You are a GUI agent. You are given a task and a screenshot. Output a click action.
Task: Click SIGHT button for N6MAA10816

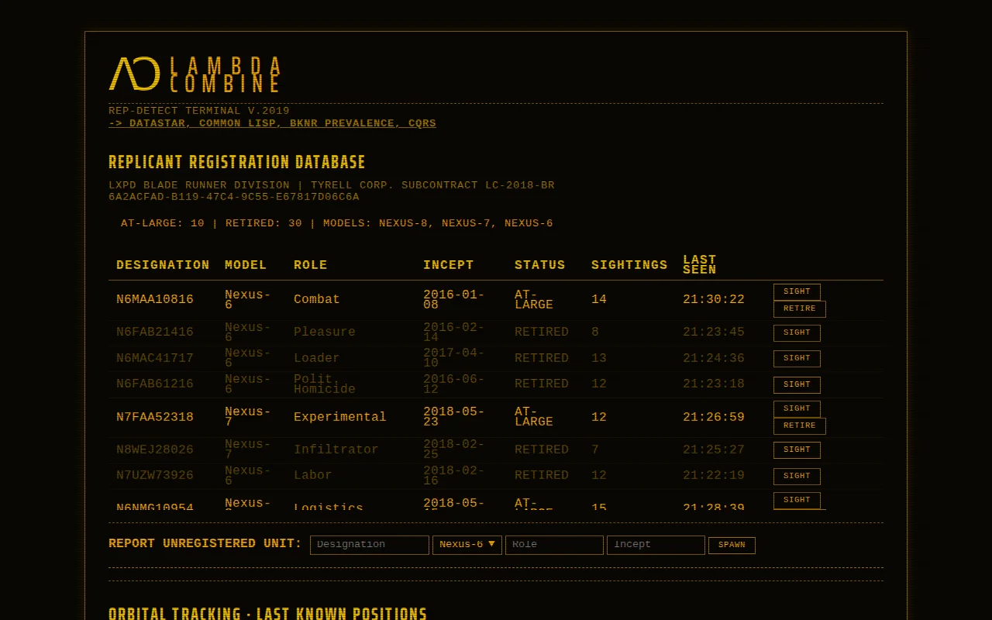pos(797,292)
